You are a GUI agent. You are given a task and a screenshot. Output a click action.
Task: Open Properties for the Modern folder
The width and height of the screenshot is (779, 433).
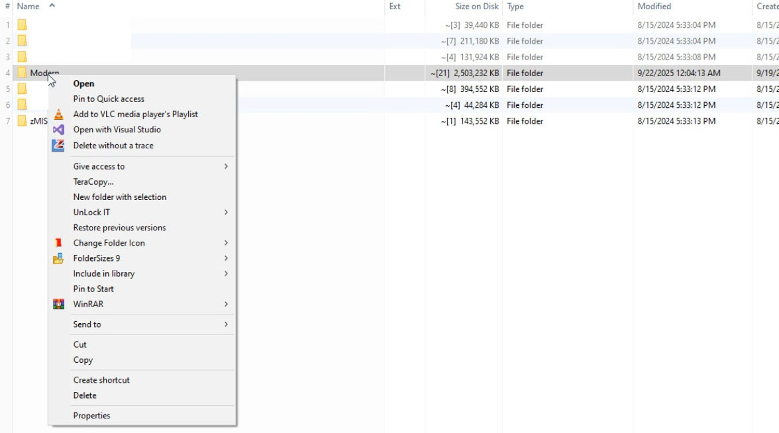(91, 415)
